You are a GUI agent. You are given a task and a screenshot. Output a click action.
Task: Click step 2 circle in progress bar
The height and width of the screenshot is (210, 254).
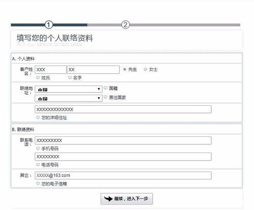pos(125,25)
